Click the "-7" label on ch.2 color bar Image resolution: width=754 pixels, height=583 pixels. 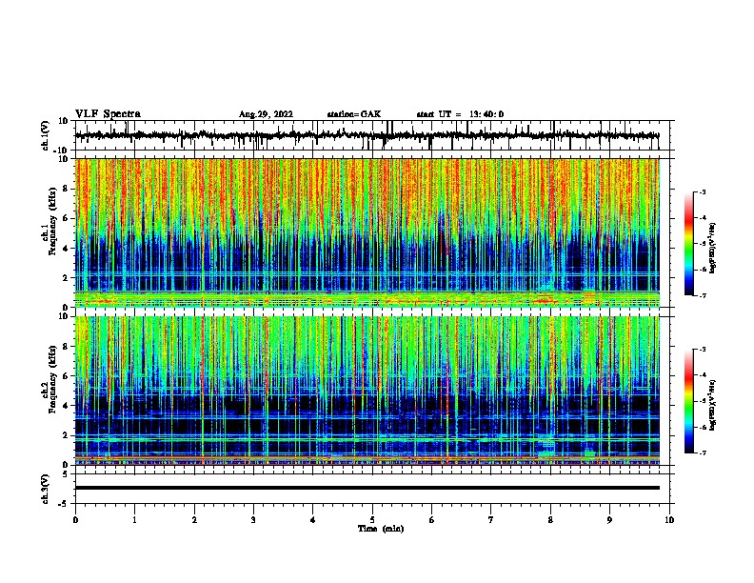pos(702,452)
